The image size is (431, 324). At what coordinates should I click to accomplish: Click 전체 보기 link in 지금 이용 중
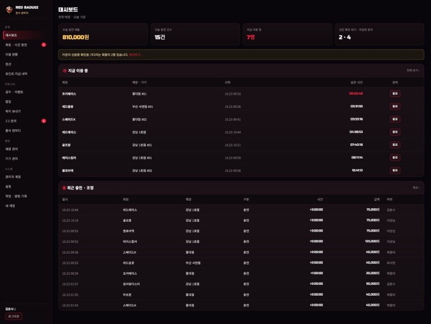[x=413, y=70]
